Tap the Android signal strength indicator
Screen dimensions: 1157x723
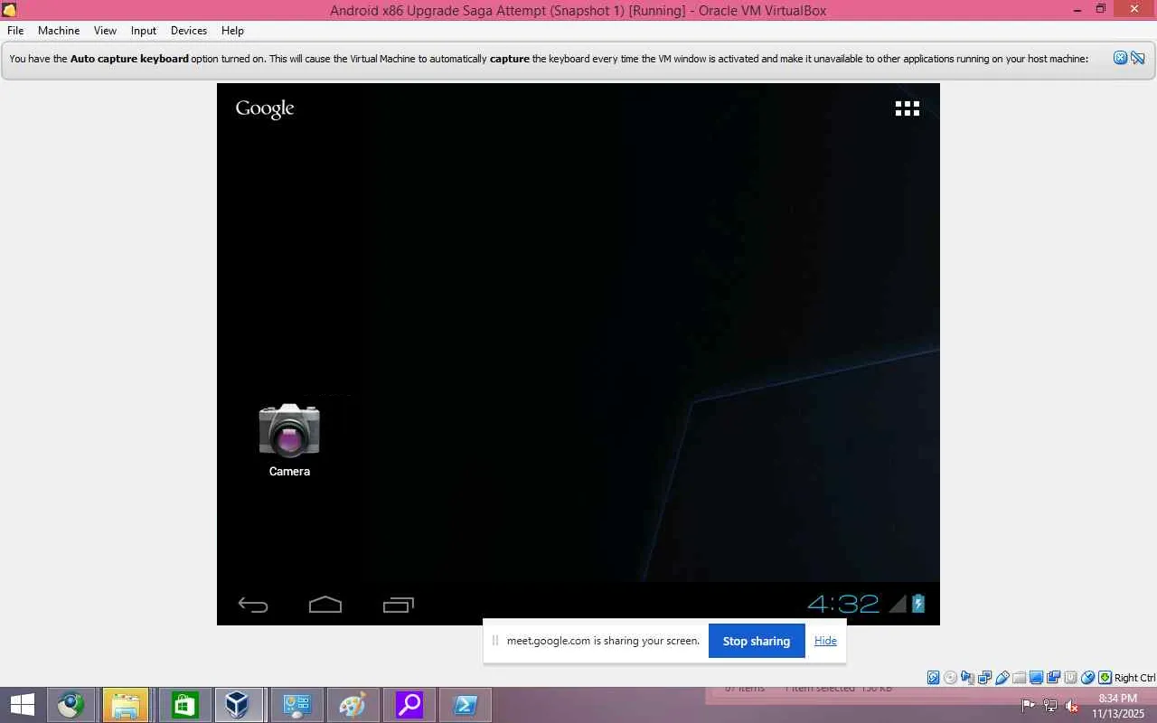[x=897, y=604]
